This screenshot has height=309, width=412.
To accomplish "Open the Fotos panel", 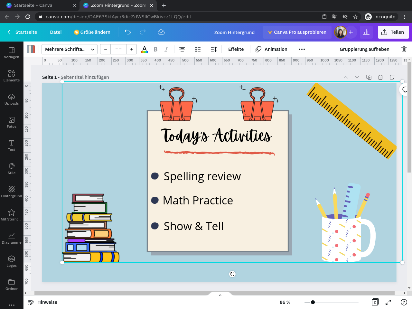I will pos(12,122).
